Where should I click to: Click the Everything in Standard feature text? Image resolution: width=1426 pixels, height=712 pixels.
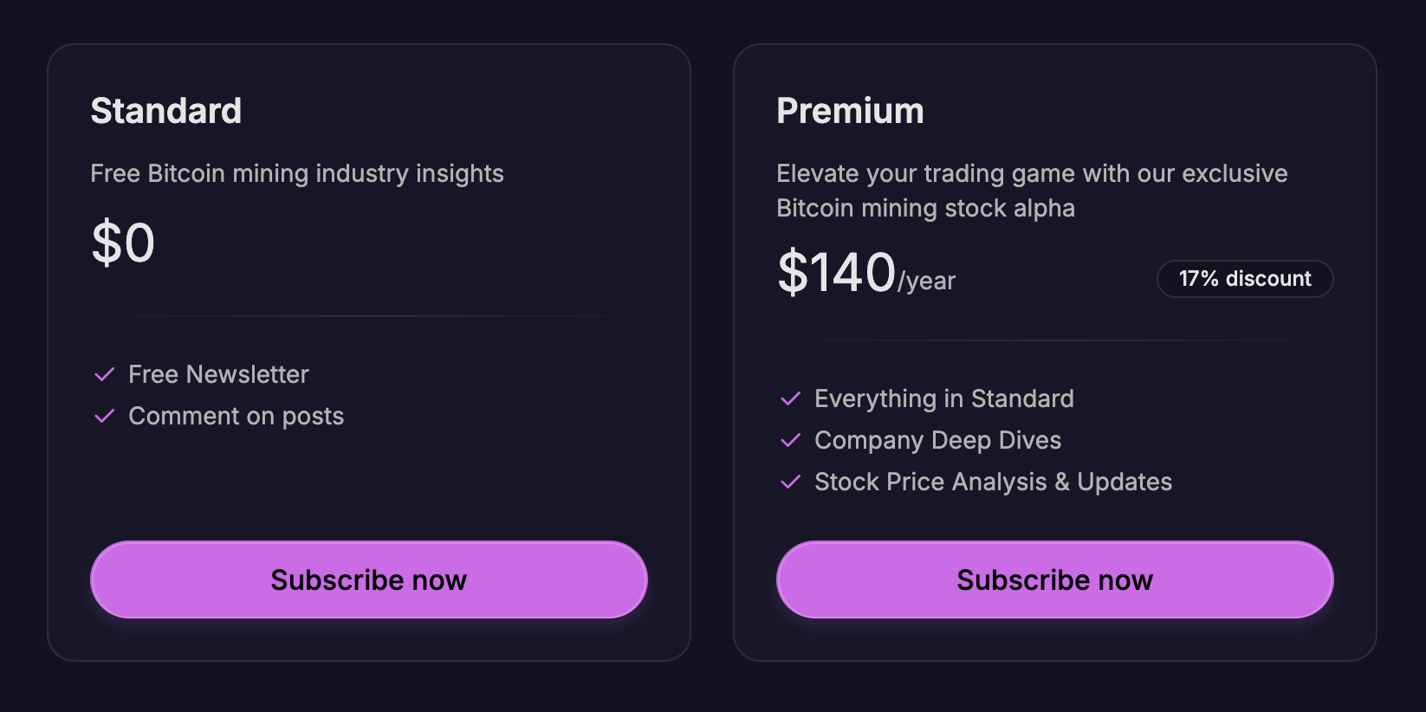click(943, 398)
